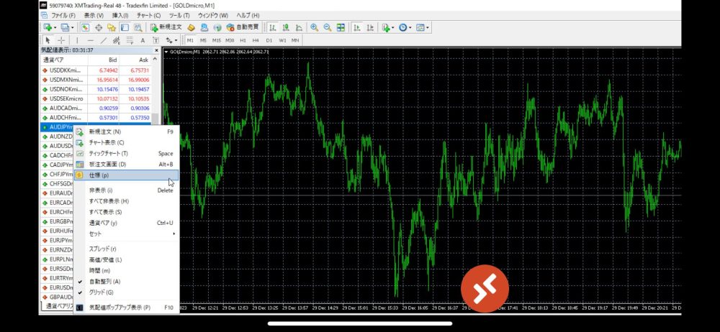Choose チャート表示 (C) from context menu

coord(126,142)
